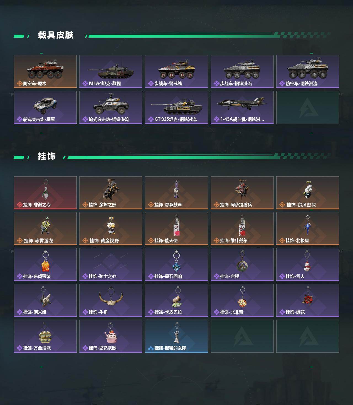Select the 挂饰-卡皮巴拉 capybara charm
The height and width of the screenshot is (405, 353).
tap(176, 300)
